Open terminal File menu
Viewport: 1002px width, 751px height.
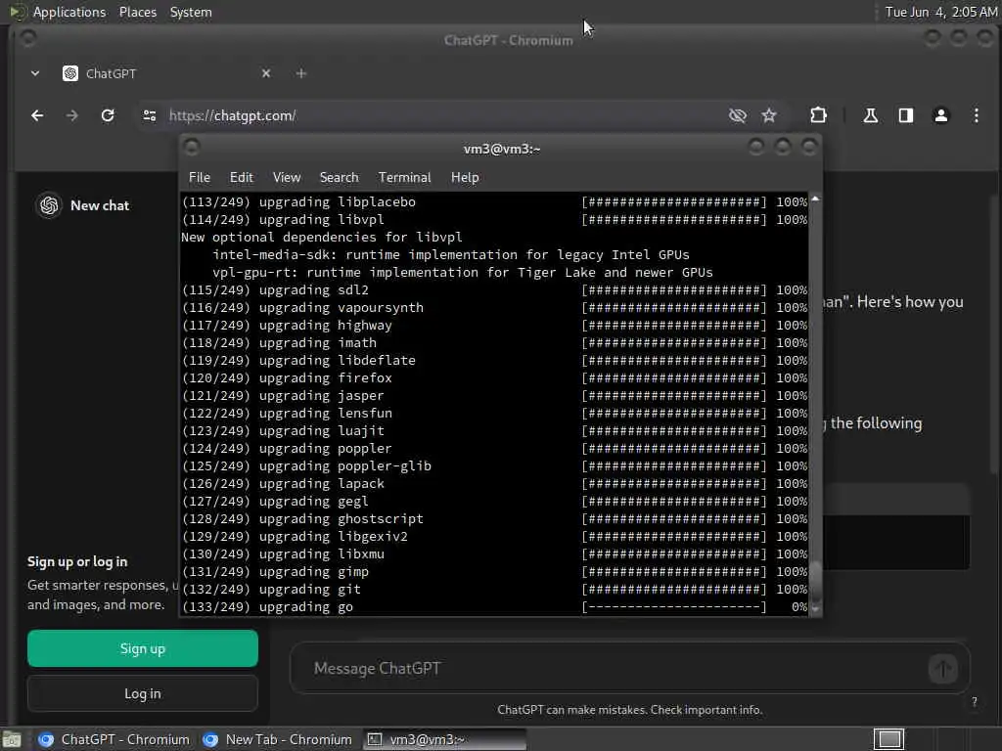click(200, 178)
